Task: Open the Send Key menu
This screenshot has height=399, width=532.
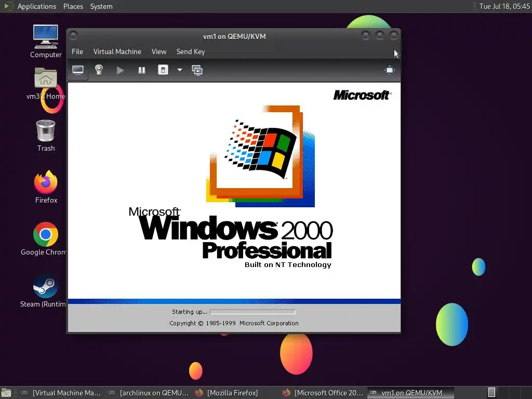Action: 191,51
